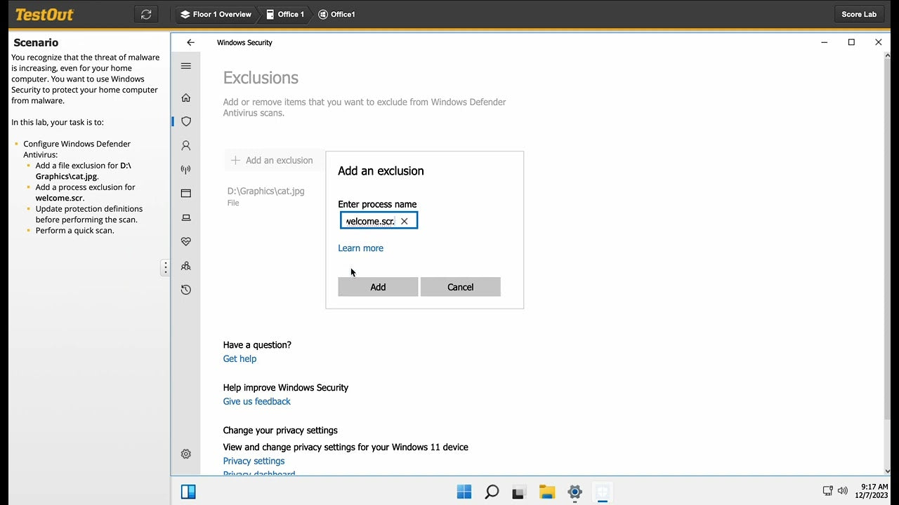Open the Score Lab button
899x505 pixels.
coord(859,14)
